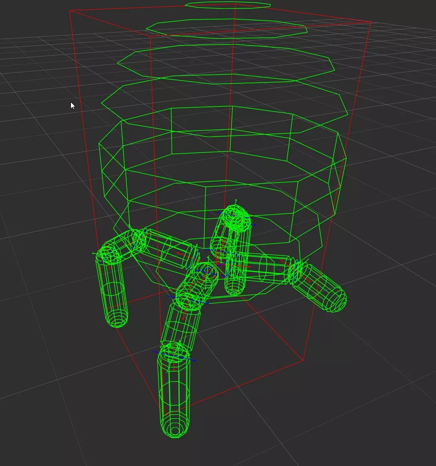This screenshot has height=466, width=436.
Task: Select the front leg's middle capsule segment
Action: 181,327
